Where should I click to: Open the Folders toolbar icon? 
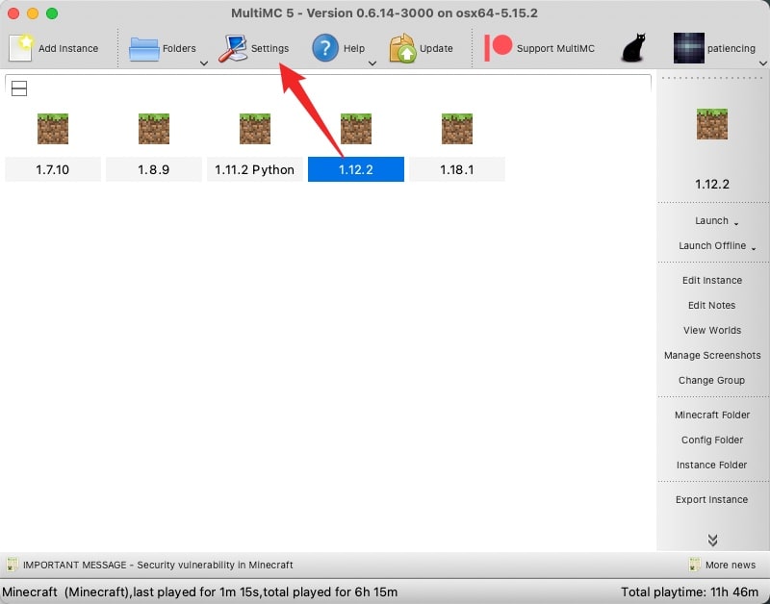tap(143, 49)
